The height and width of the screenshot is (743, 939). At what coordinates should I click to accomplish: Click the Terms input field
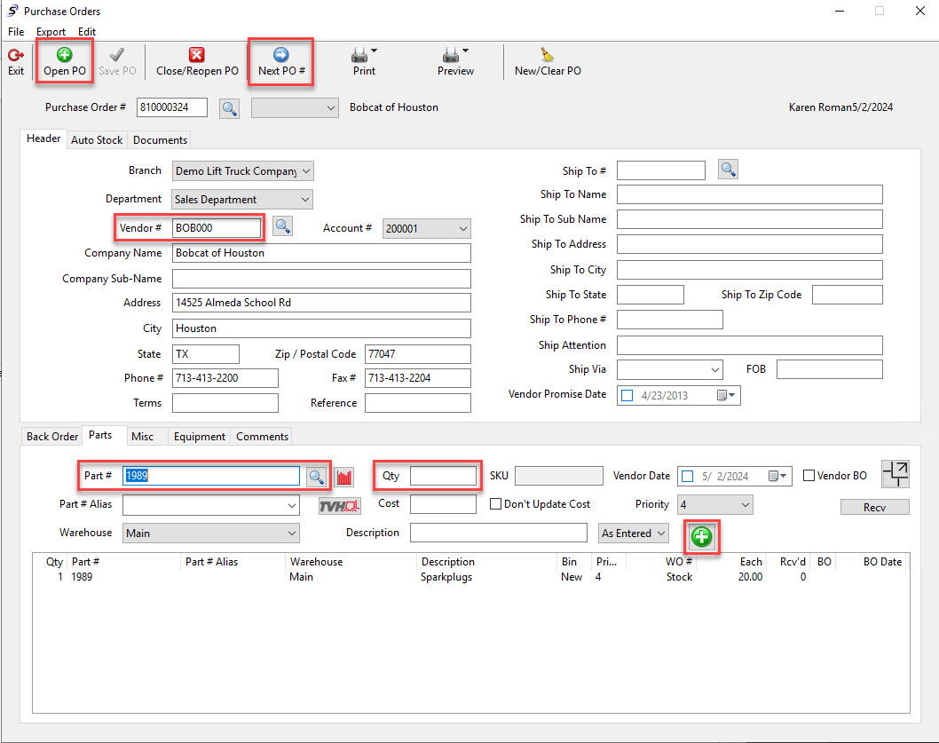click(x=225, y=403)
